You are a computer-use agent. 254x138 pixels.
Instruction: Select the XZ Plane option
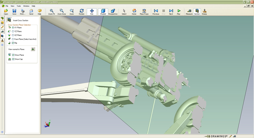13,35
